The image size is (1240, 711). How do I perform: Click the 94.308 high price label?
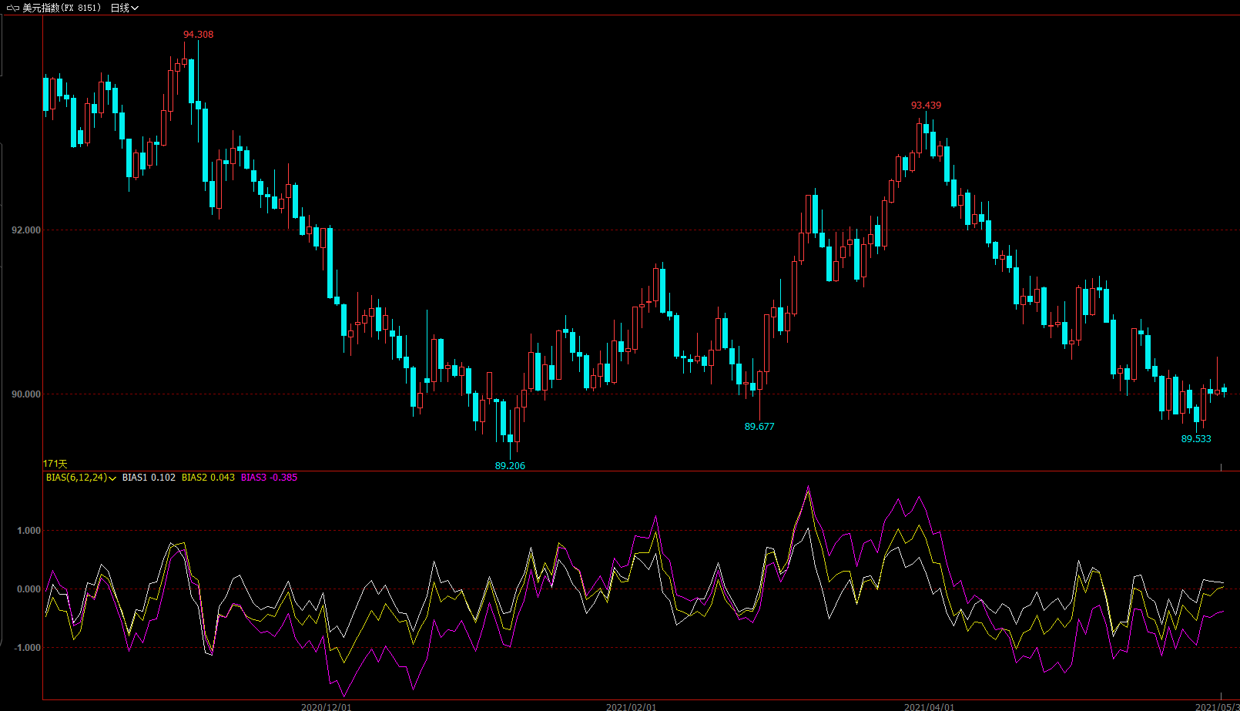198,35
